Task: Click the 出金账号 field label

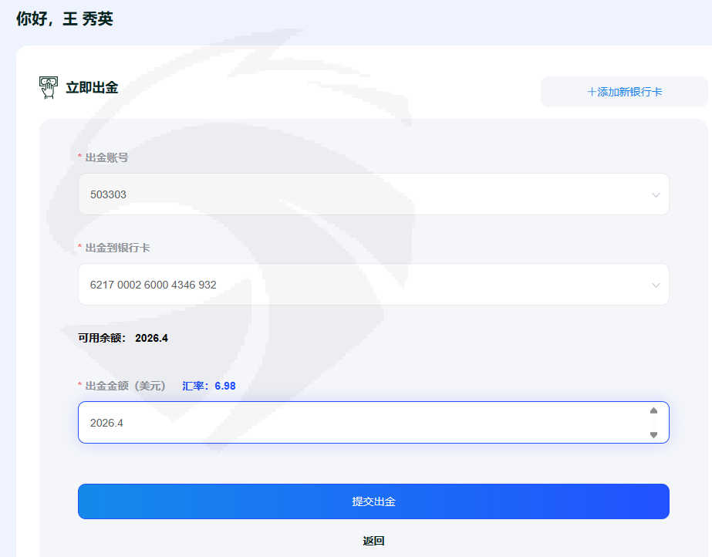Action: tap(106, 157)
